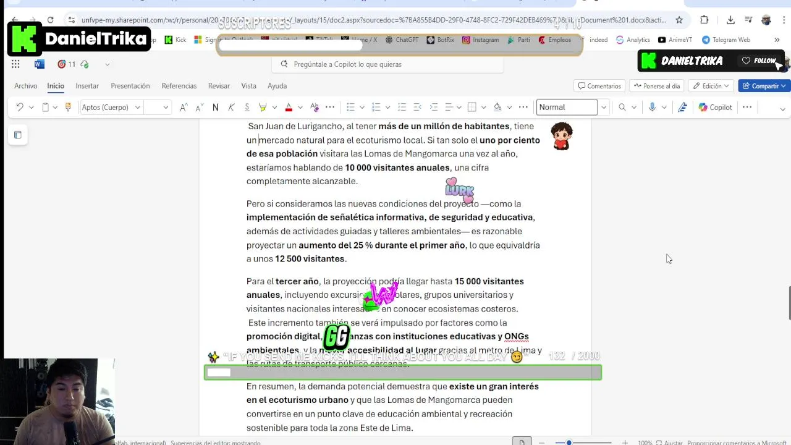Open the Microsoft 365 app launcher grid
The image size is (791, 445).
click(x=15, y=64)
